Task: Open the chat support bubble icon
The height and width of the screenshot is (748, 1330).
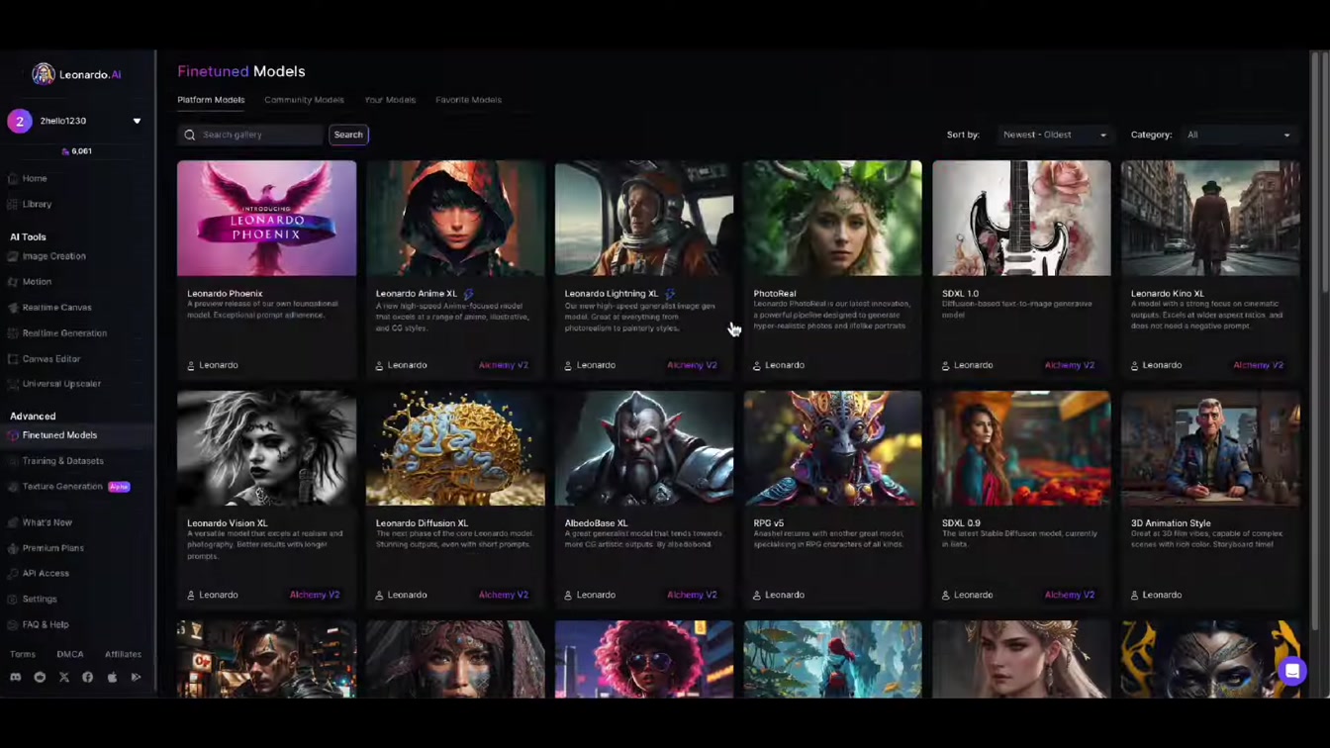Action: (x=1292, y=671)
